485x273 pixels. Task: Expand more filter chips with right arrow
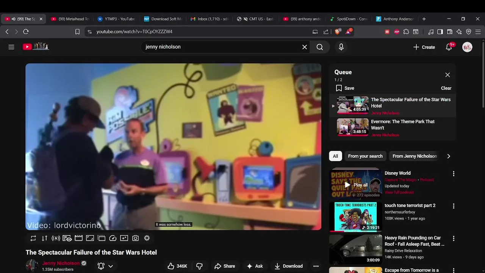coord(449,156)
